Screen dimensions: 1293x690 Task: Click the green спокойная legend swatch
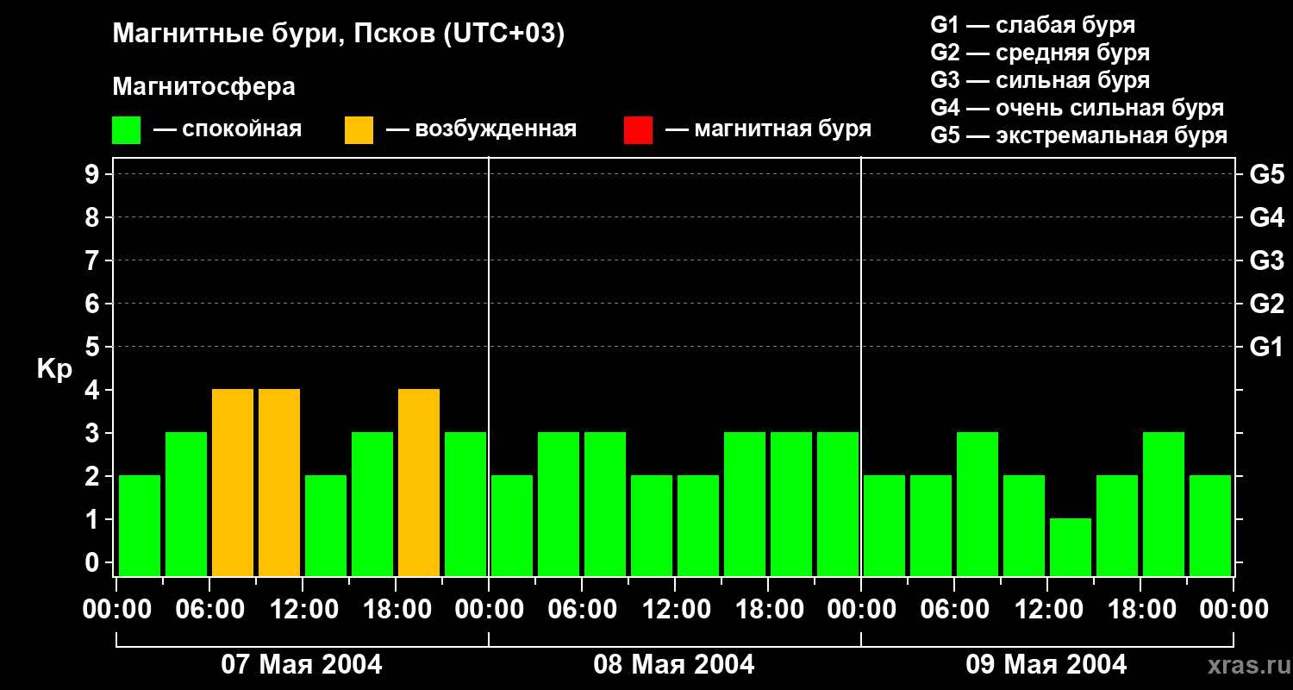(x=127, y=130)
